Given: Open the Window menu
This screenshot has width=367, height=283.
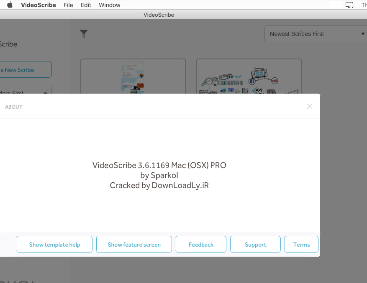Looking at the screenshot, I should pos(110,5).
